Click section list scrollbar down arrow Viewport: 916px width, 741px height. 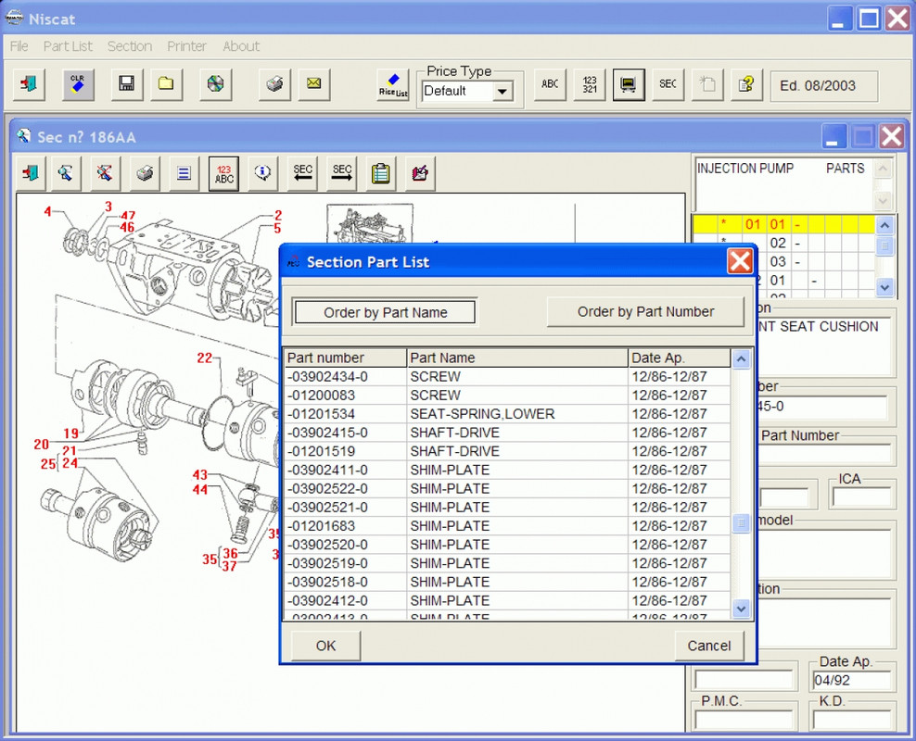pyautogui.click(x=884, y=286)
